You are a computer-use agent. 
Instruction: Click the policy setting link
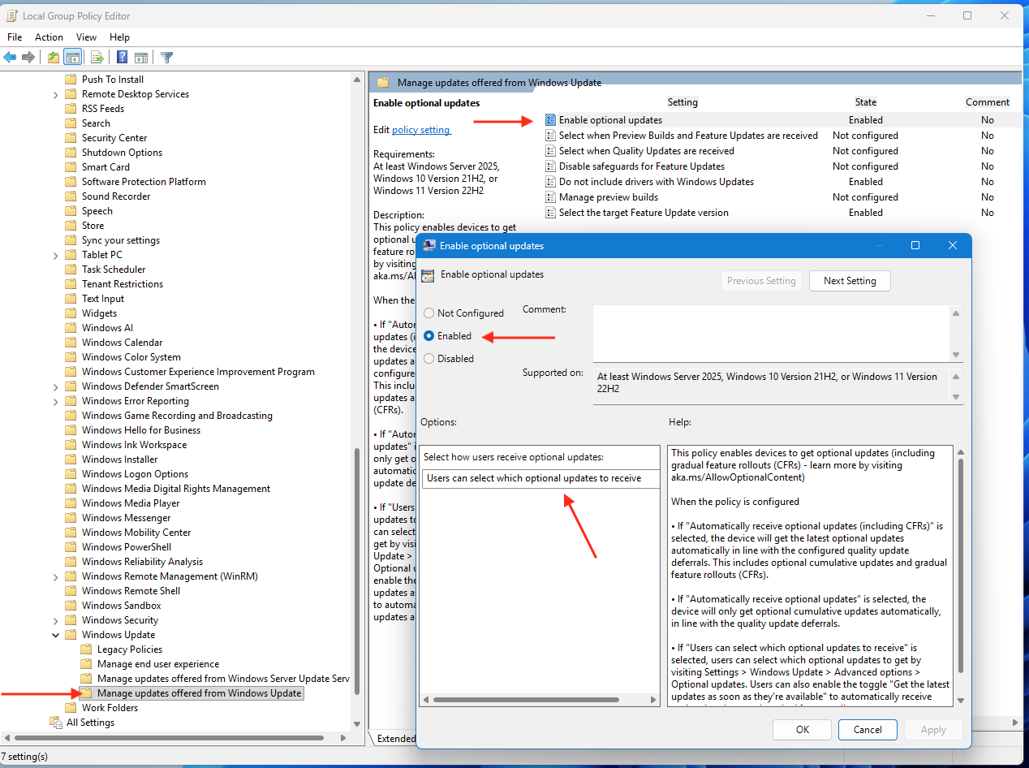[420, 130]
